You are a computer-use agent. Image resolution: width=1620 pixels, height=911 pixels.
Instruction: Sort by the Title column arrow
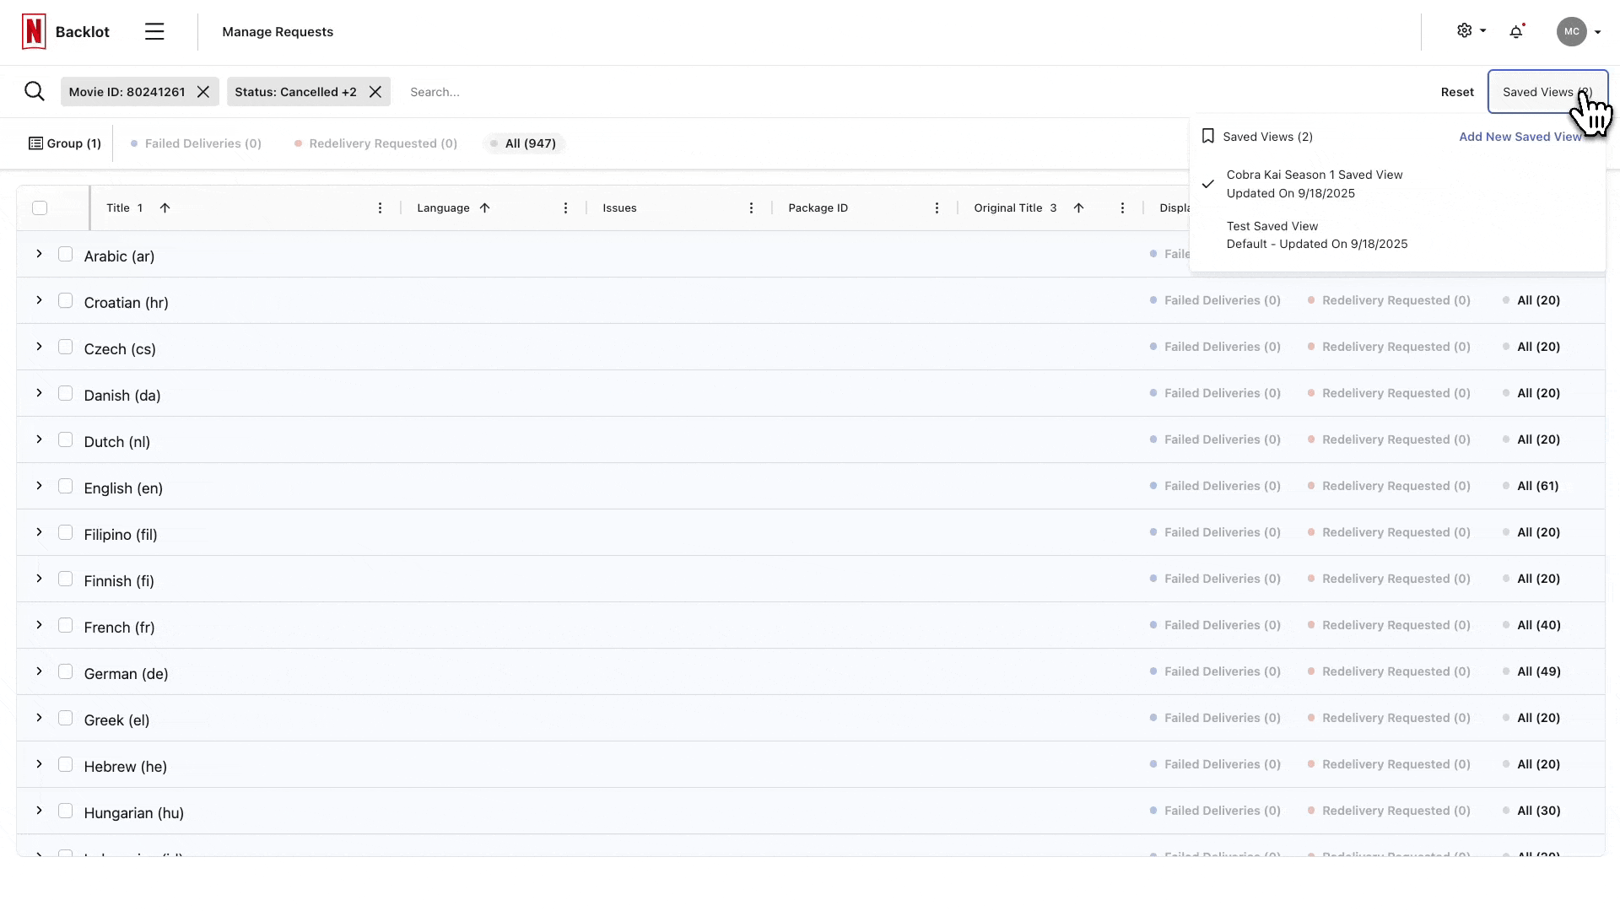[x=165, y=208]
